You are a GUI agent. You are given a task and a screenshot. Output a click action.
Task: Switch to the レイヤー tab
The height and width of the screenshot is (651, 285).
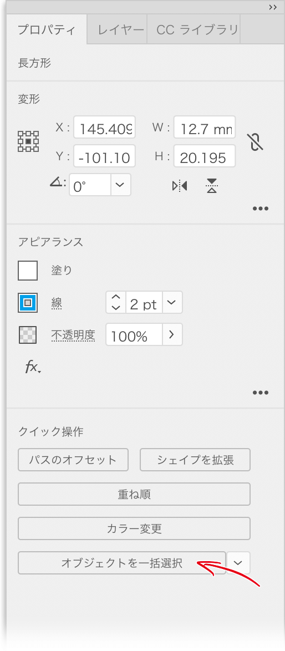coord(121,29)
